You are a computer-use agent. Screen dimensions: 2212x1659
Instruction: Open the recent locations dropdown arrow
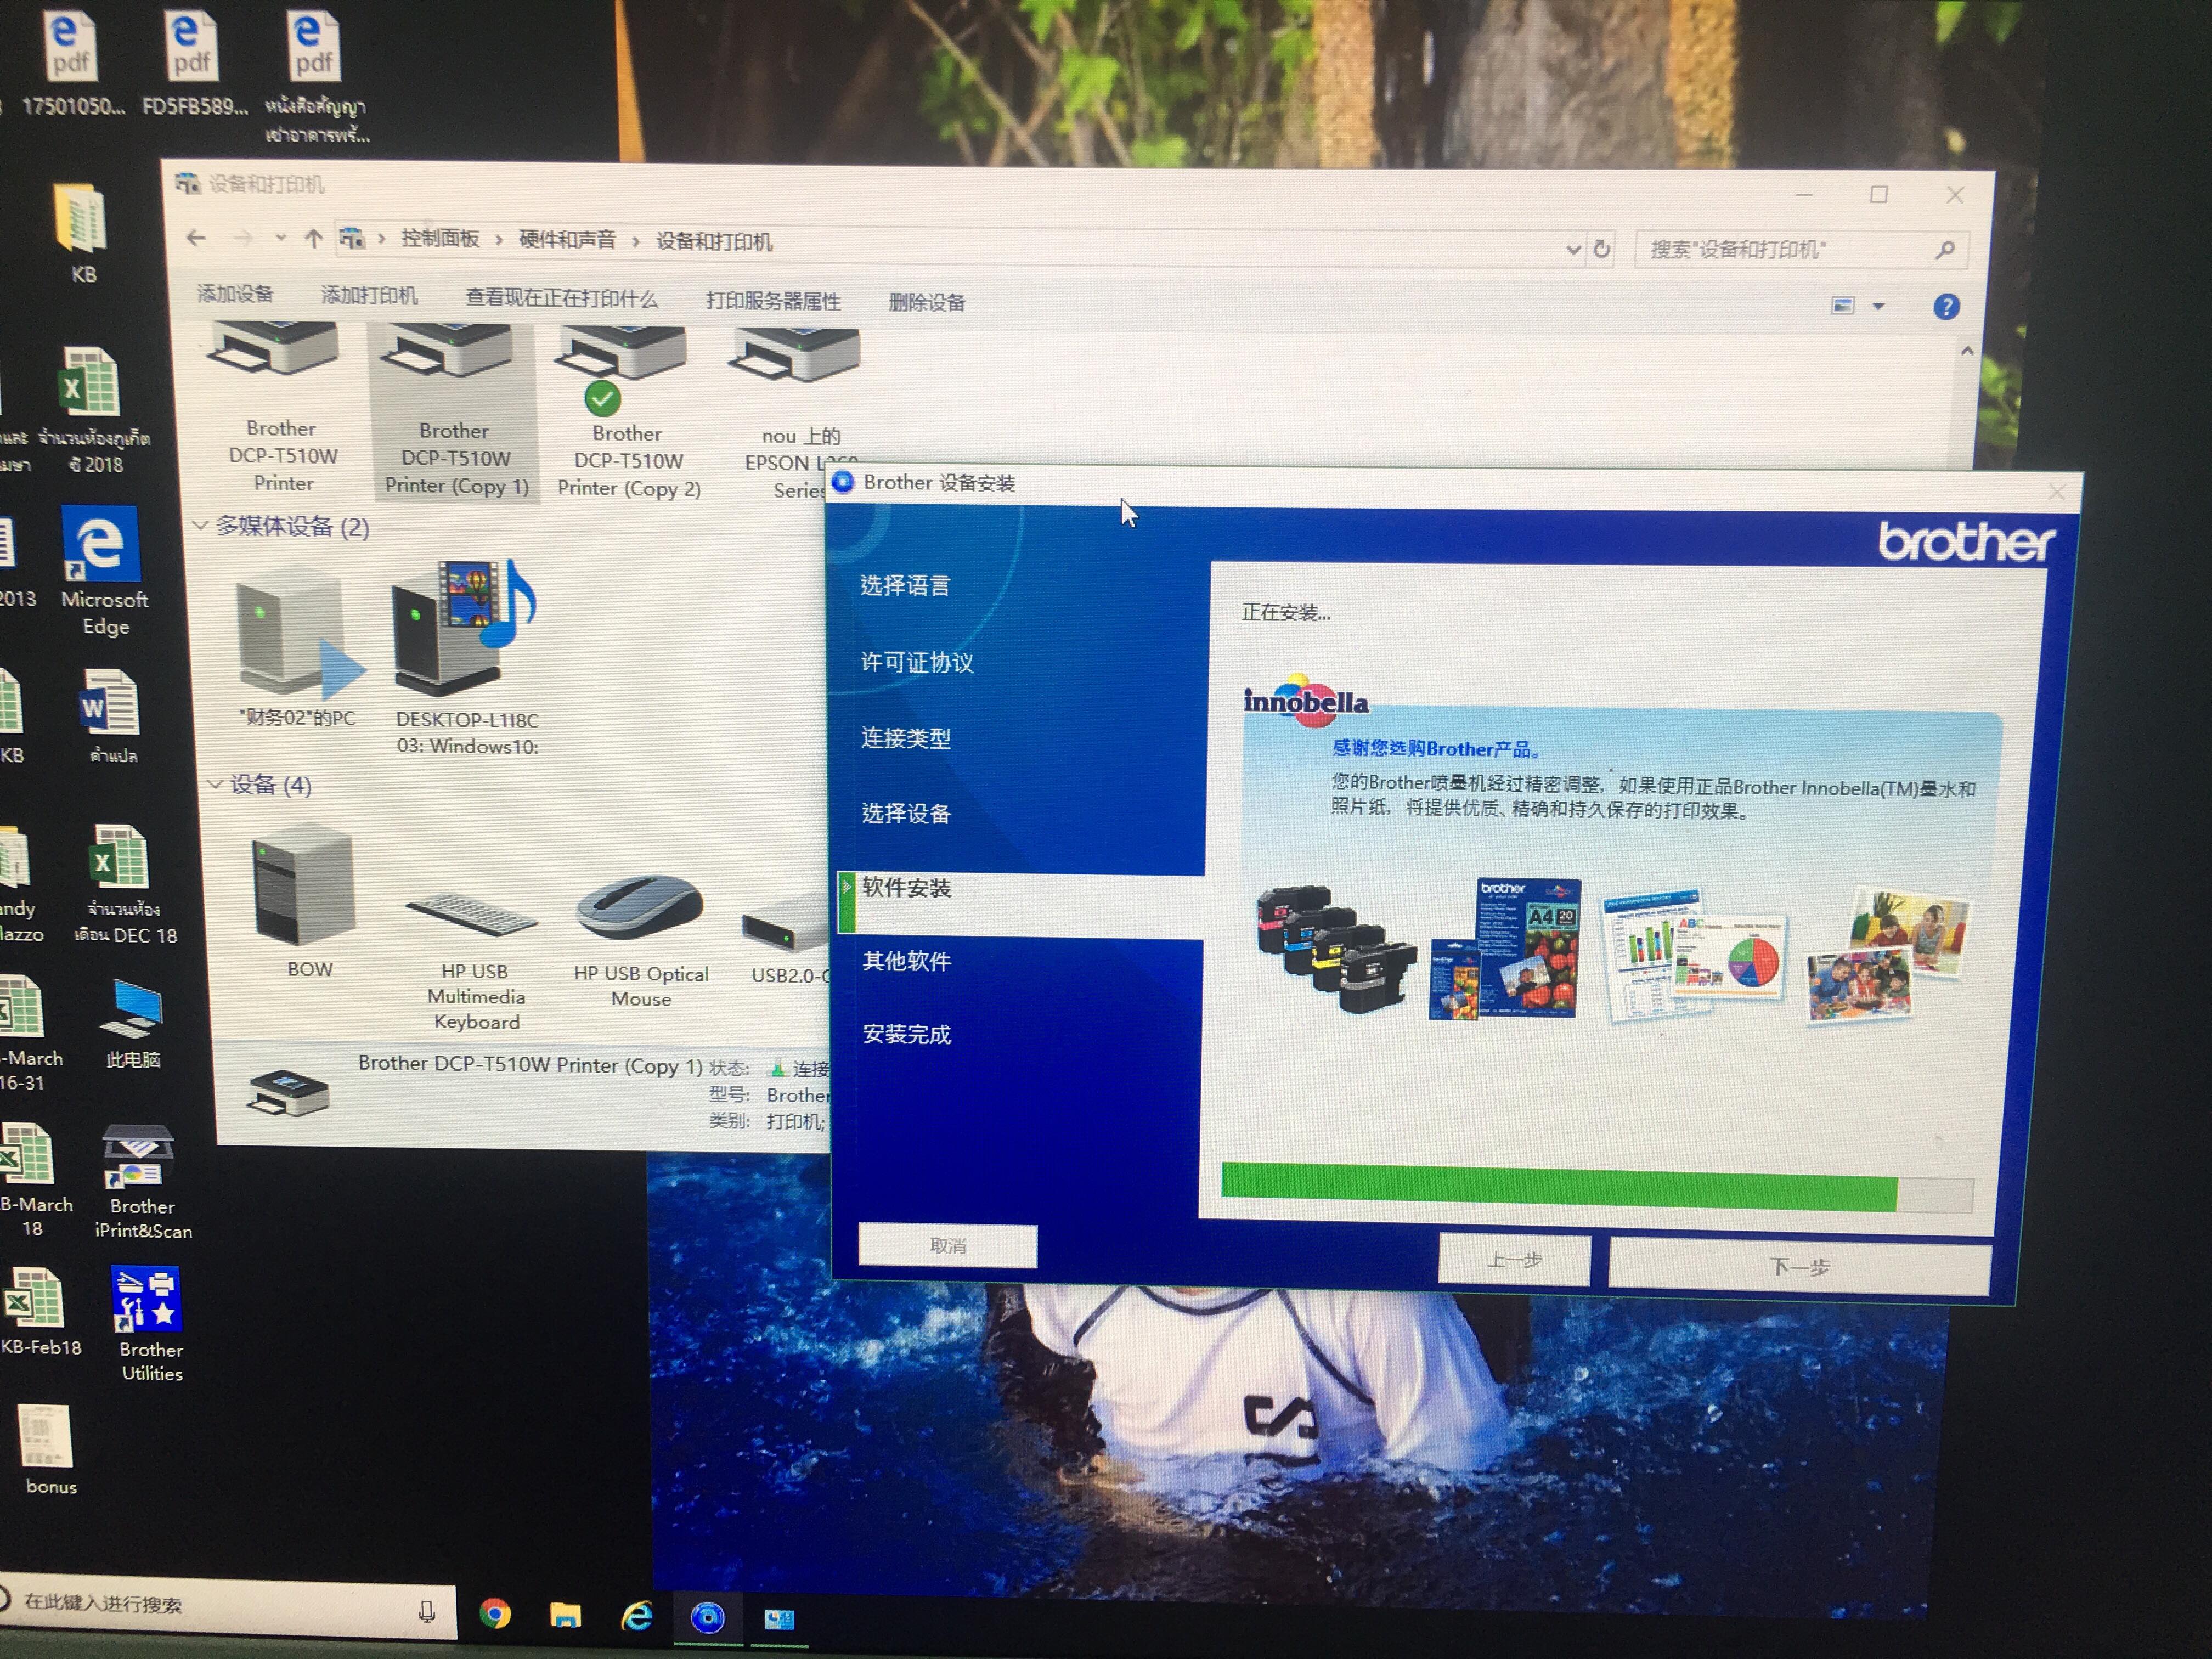(280, 238)
